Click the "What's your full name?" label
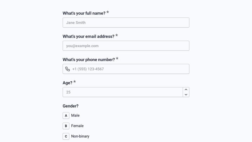Image resolution: width=252 pixels, height=142 pixels. tap(84, 13)
